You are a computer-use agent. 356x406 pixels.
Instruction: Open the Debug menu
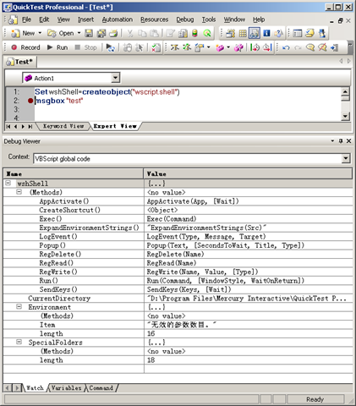point(185,19)
